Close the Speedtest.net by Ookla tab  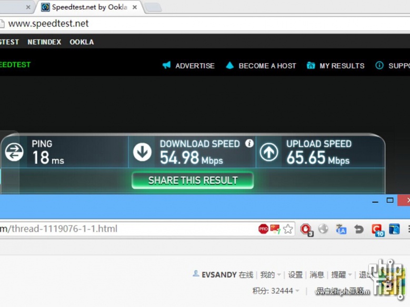click(x=135, y=7)
